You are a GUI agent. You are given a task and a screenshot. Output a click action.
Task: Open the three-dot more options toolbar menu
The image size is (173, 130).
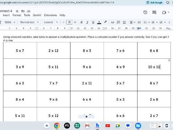(169, 22)
